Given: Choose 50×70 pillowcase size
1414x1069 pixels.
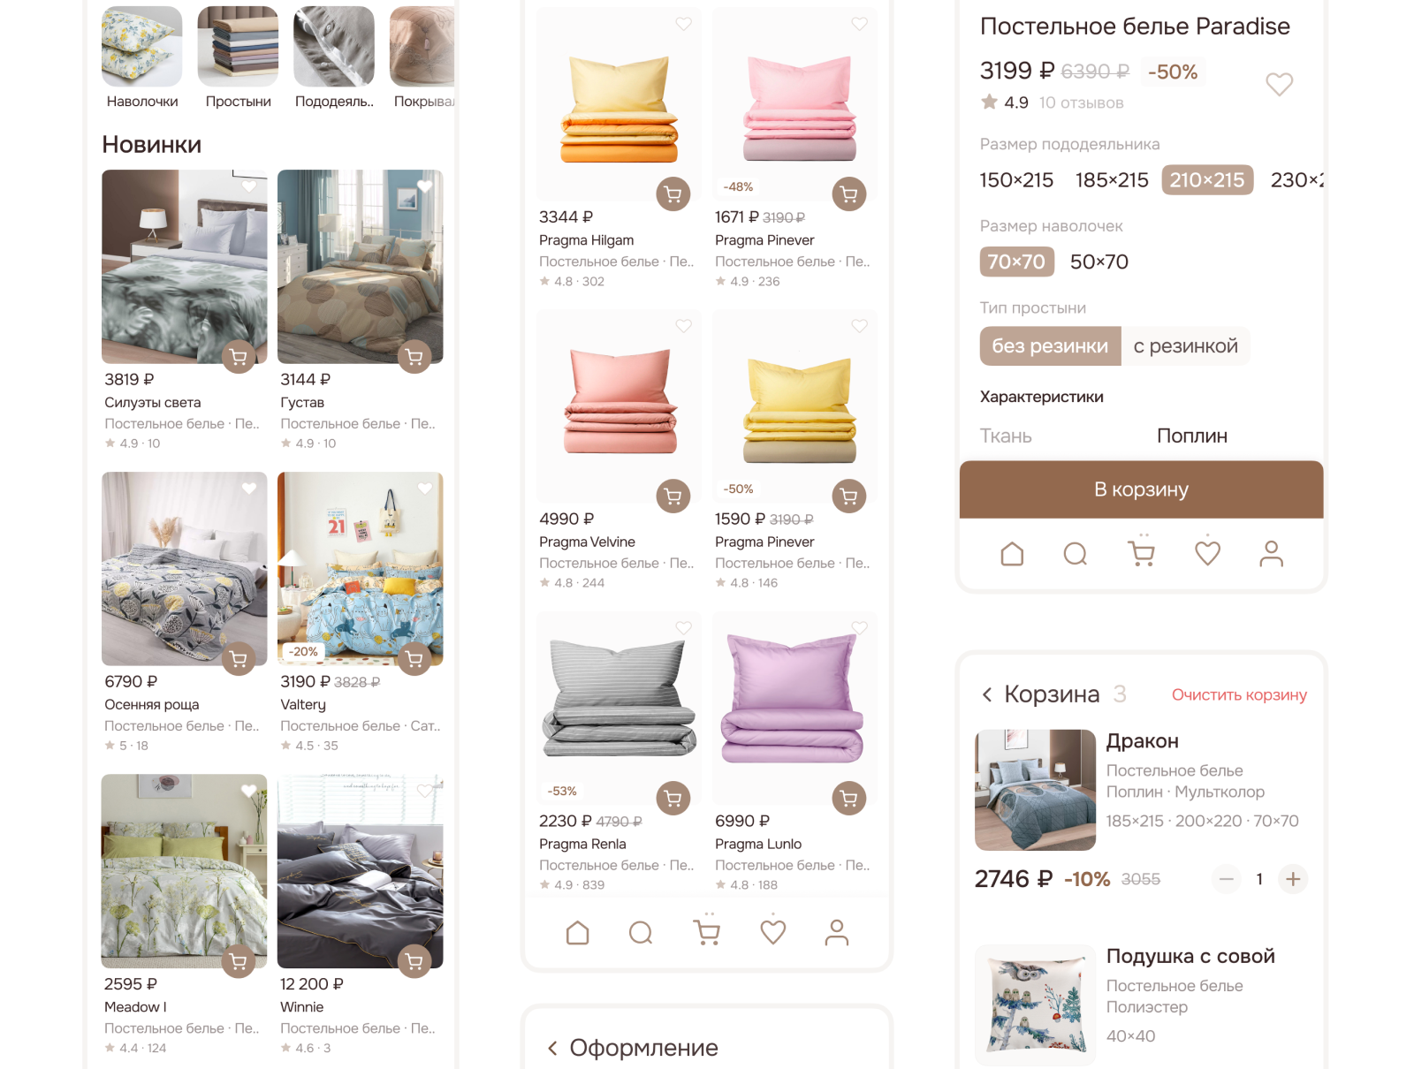Looking at the screenshot, I should [x=1099, y=262].
